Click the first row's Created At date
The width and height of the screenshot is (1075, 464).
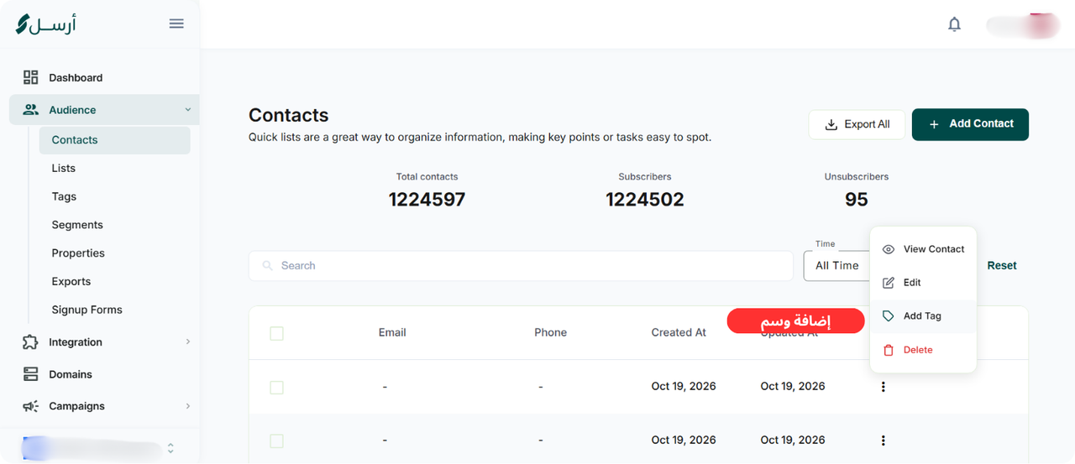click(x=684, y=386)
